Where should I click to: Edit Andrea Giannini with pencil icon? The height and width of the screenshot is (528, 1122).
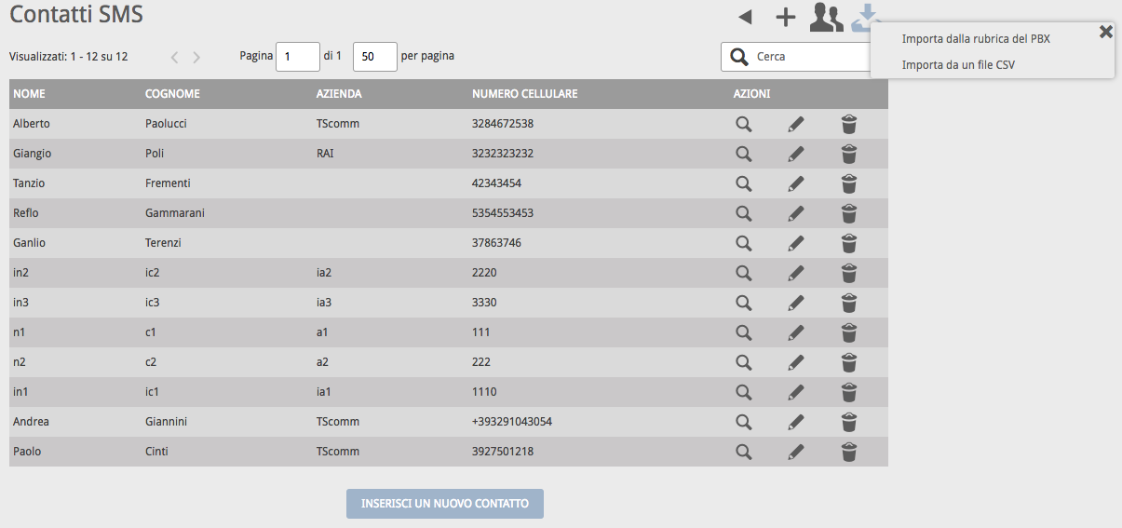(x=796, y=422)
